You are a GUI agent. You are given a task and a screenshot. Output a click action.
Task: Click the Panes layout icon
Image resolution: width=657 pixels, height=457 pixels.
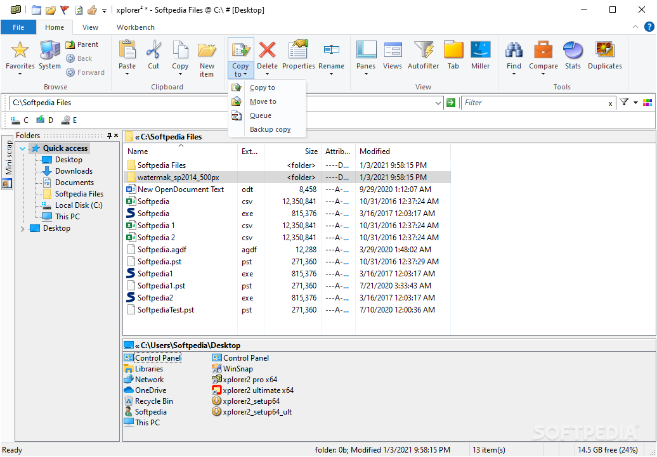pos(366,50)
